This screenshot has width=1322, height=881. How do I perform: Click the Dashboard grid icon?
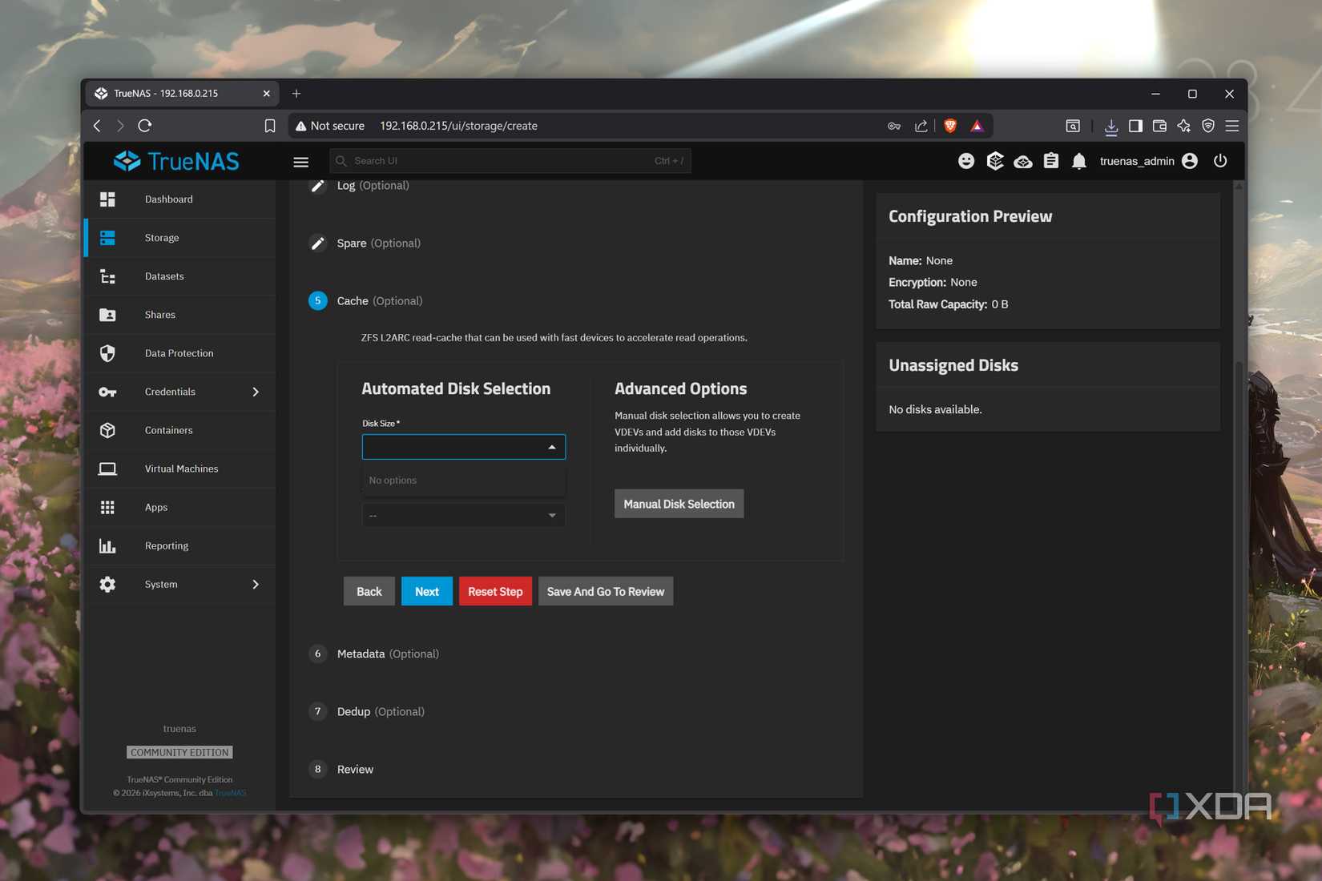107,199
